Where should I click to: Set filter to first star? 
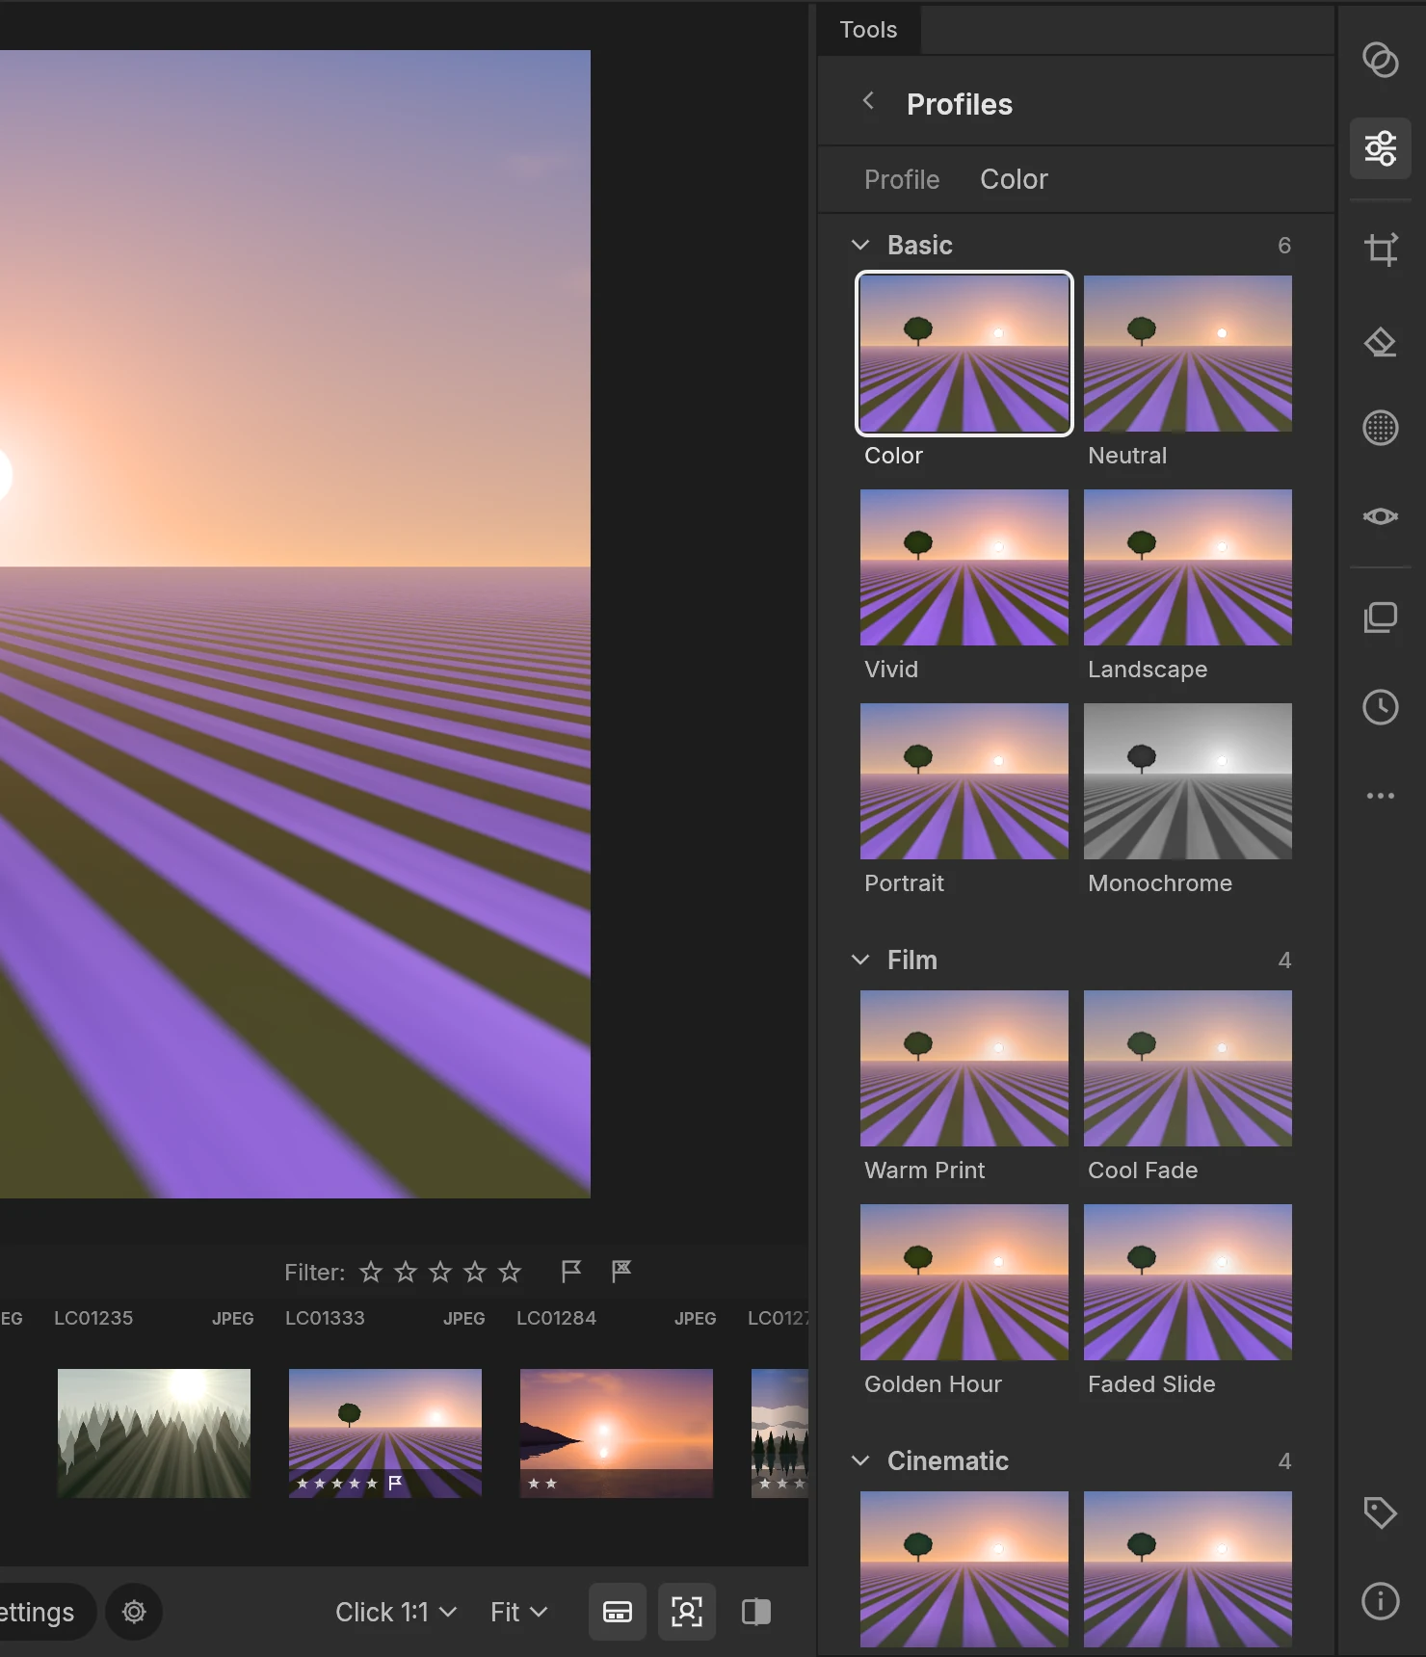click(x=371, y=1272)
